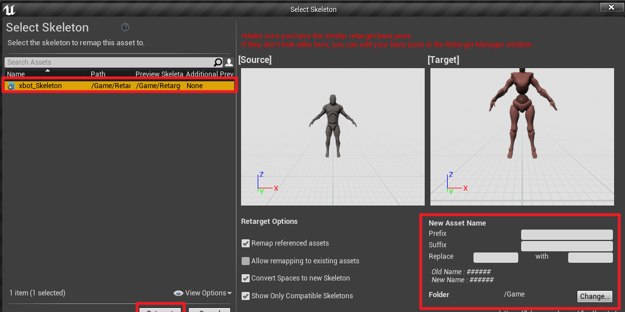Enable Allow remapping to existing assets

(246, 261)
